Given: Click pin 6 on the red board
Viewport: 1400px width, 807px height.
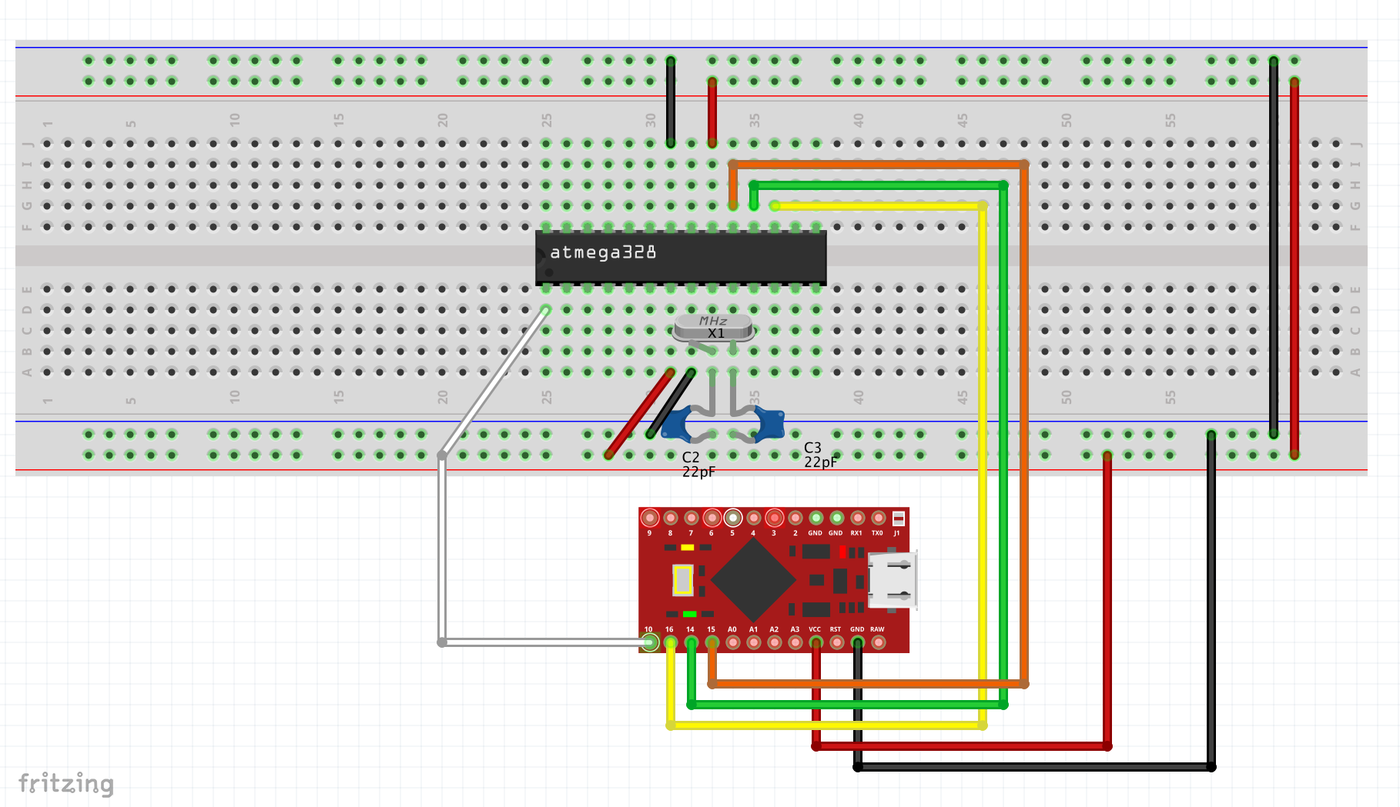Looking at the screenshot, I should click(712, 519).
